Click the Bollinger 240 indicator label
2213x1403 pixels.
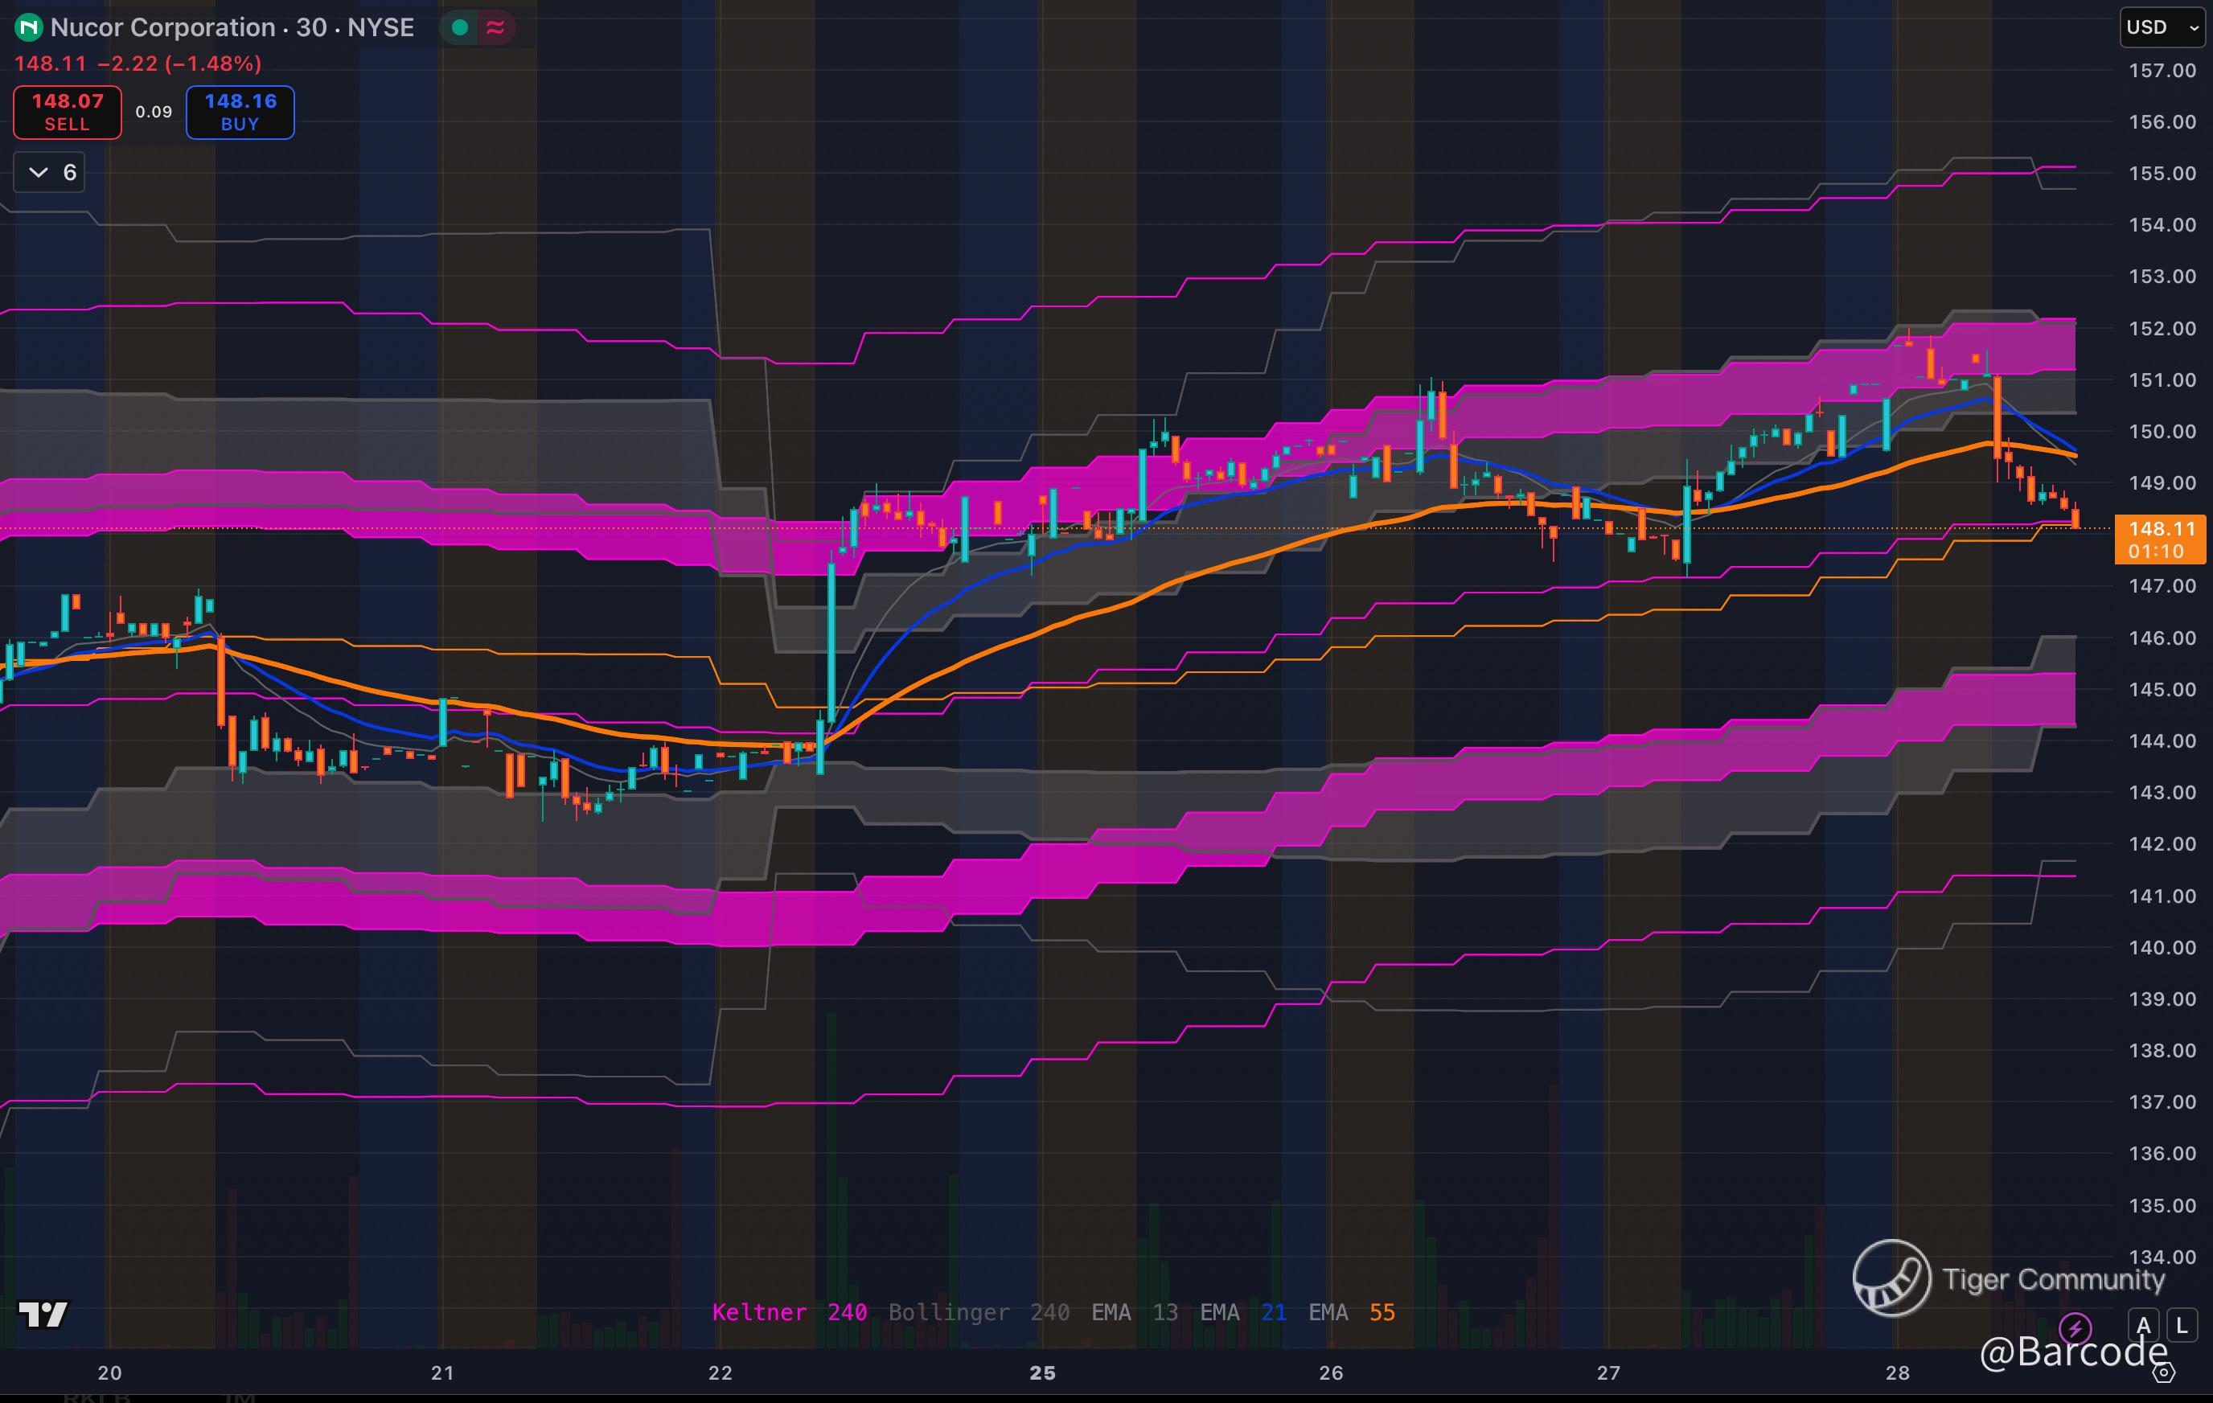(978, 1312)
